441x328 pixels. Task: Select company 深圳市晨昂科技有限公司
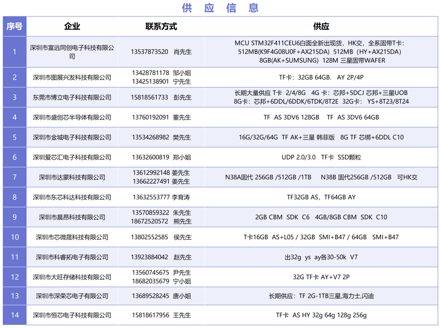[72, 218]
